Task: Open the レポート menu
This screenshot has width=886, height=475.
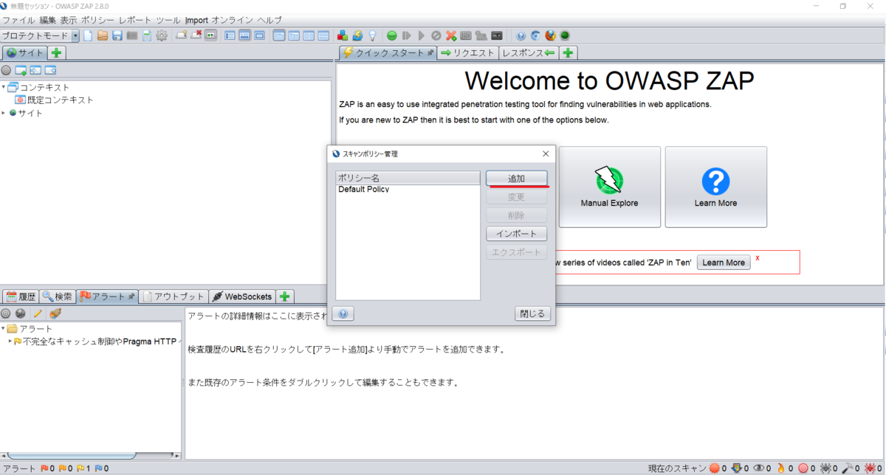Action: [x=136, y=20]
